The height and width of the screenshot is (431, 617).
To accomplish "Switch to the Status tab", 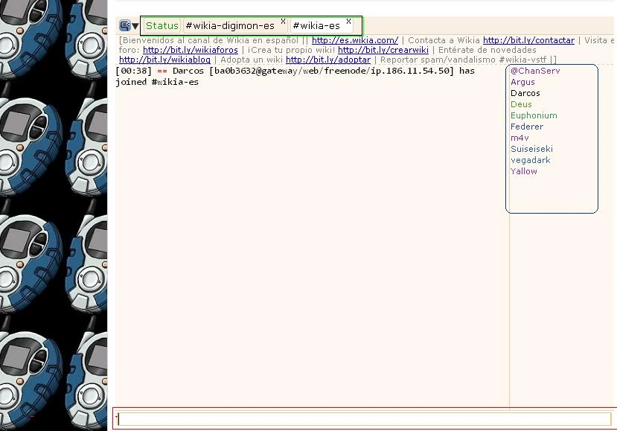I will point(162,25).
